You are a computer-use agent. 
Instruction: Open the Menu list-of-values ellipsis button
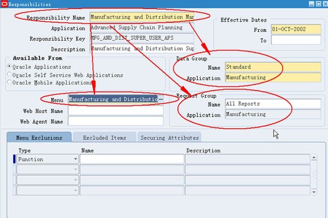(160, 99)
